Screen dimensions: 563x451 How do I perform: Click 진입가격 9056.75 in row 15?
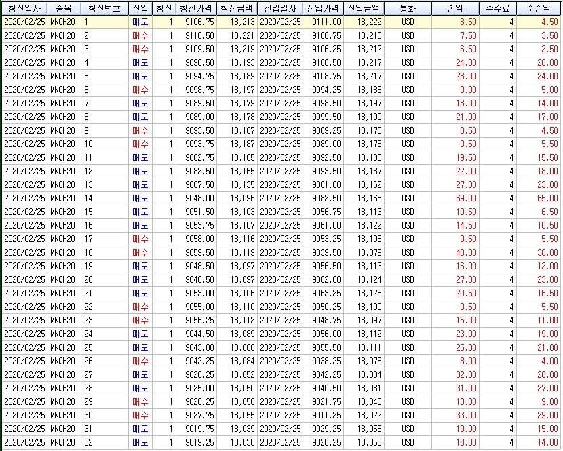326,212
